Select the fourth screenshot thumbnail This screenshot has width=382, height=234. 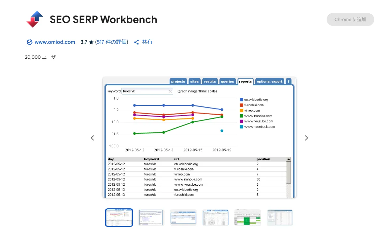tap(216, 217)
